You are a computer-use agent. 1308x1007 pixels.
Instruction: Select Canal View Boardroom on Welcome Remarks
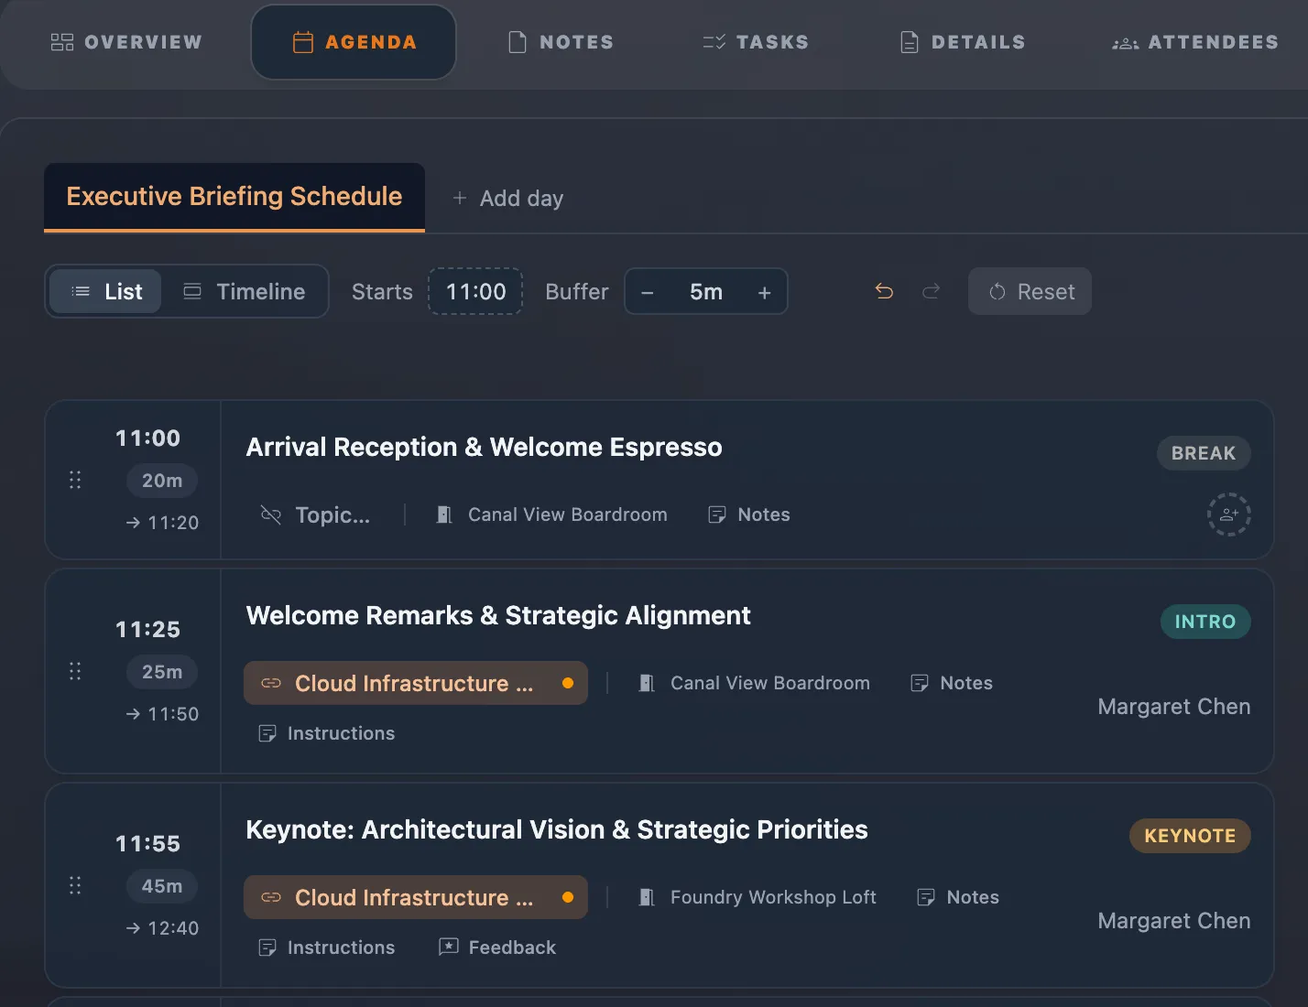pyautogui.click(x=754, y=683)
